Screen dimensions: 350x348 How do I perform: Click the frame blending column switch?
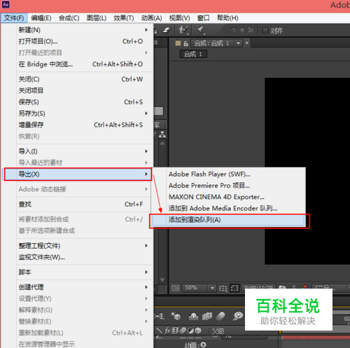(175, 331)
